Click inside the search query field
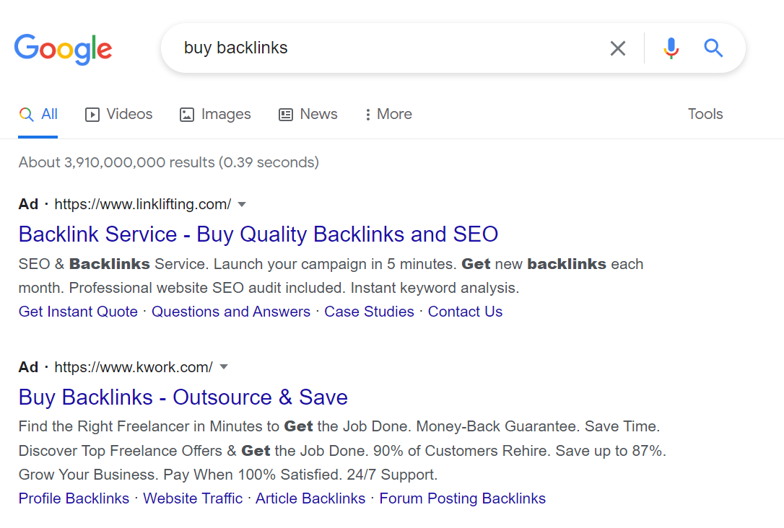 361,48
